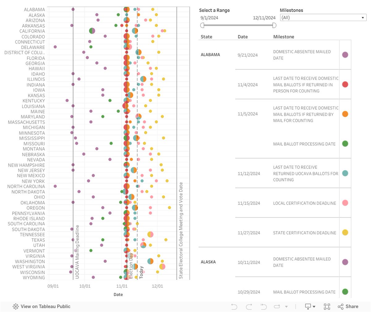The width and height of the screenshot is (371, 312).
Task: Click the State Electoral College Meeting line label
Action: (181, 231)
